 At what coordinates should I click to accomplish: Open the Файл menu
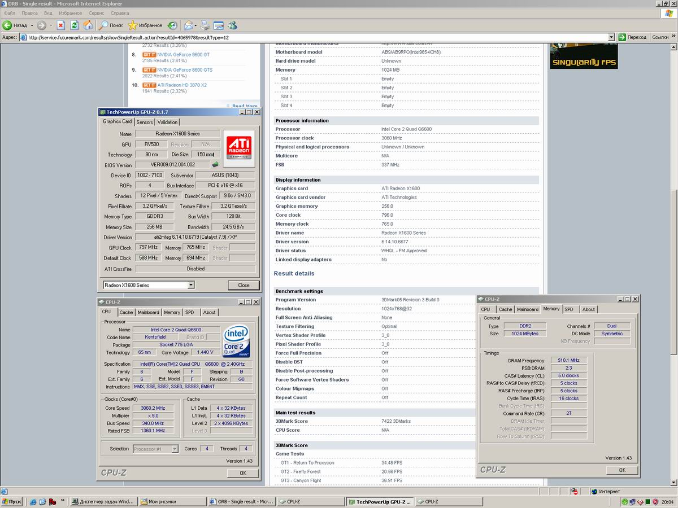click(10, 12)
